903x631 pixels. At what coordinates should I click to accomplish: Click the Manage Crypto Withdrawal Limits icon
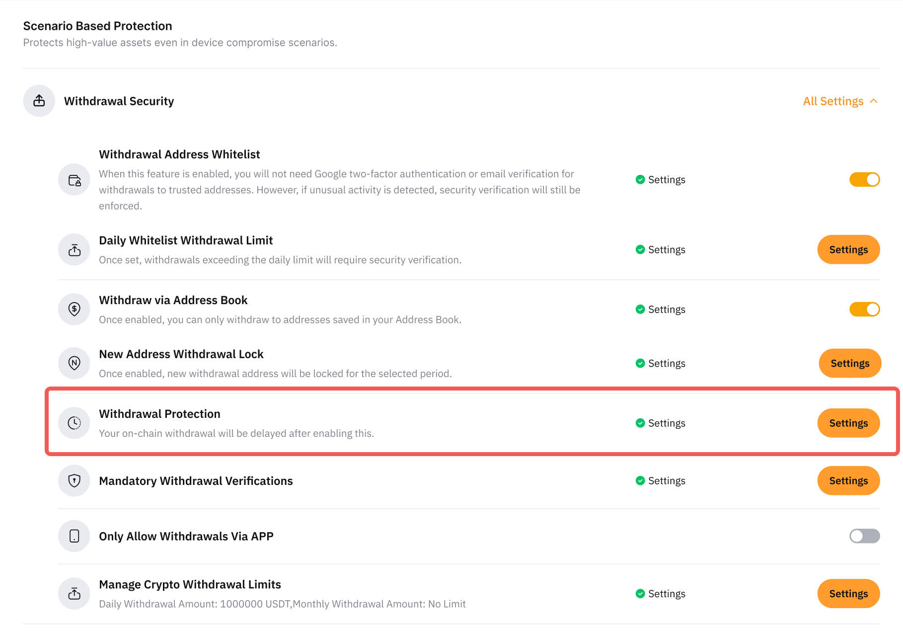pyautogui.click(x=74, y=594)
